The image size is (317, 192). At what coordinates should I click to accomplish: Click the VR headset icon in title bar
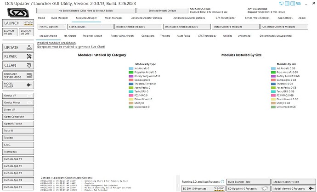299,3
